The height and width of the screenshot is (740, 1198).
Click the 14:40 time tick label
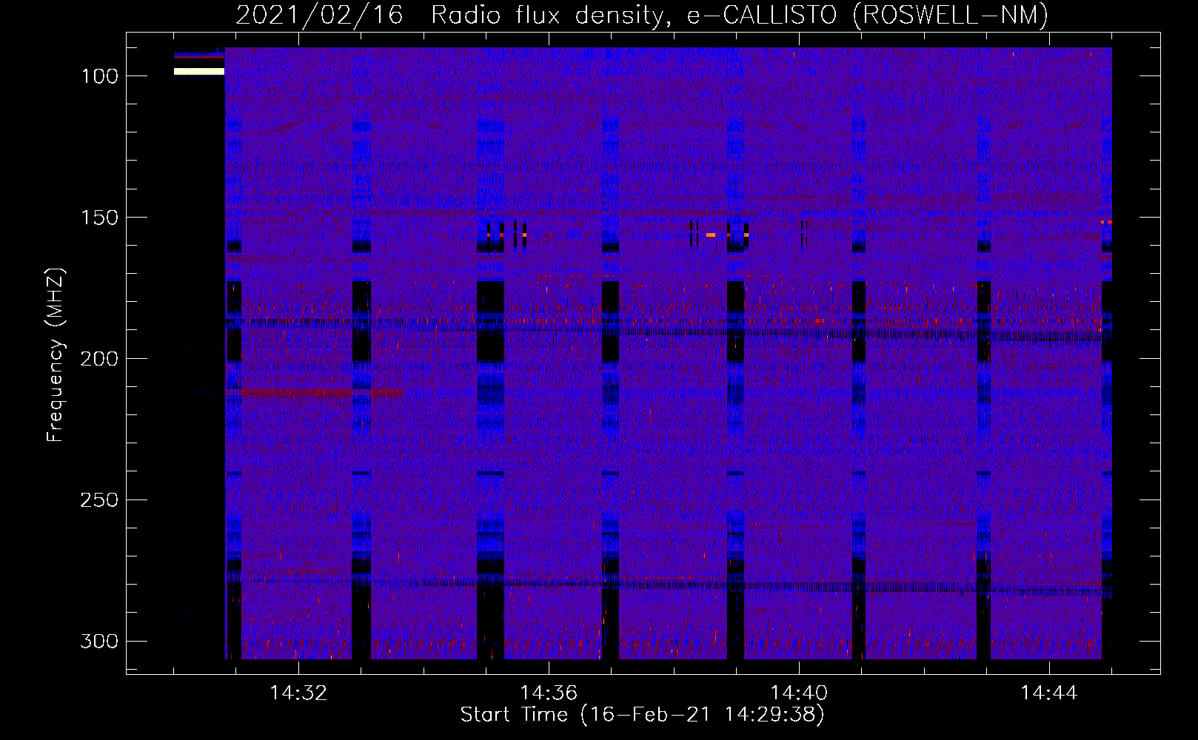[799, 693]
